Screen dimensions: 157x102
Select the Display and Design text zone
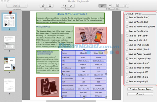click(55, 37)
